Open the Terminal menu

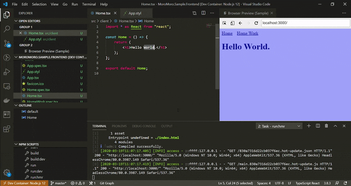coord(89,4)
